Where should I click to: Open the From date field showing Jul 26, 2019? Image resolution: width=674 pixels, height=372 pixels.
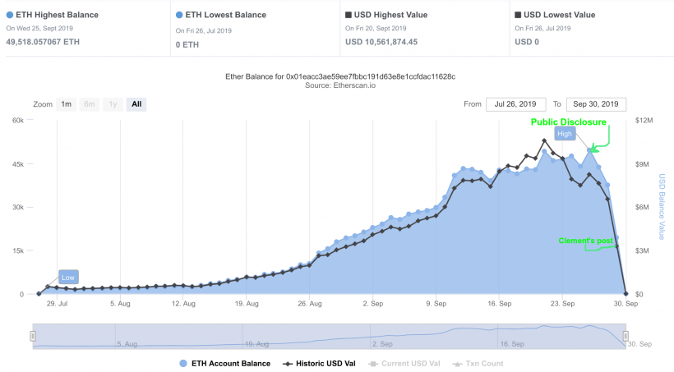pos(516,104)
